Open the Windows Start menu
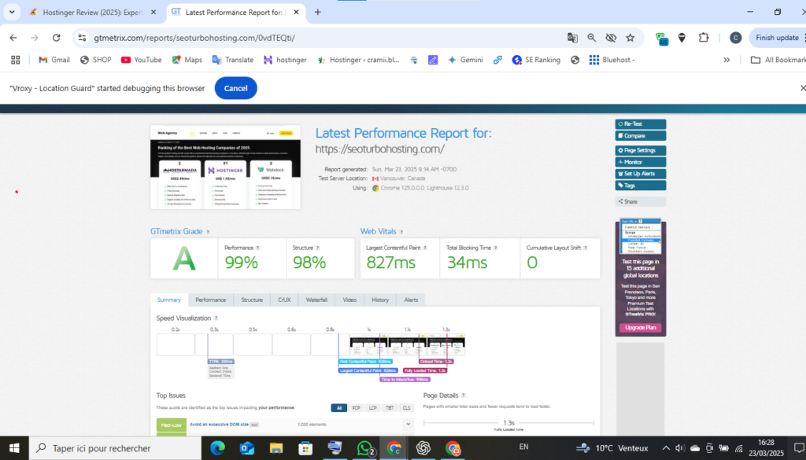The image size is (806, 460). click(x=14, y=448)
